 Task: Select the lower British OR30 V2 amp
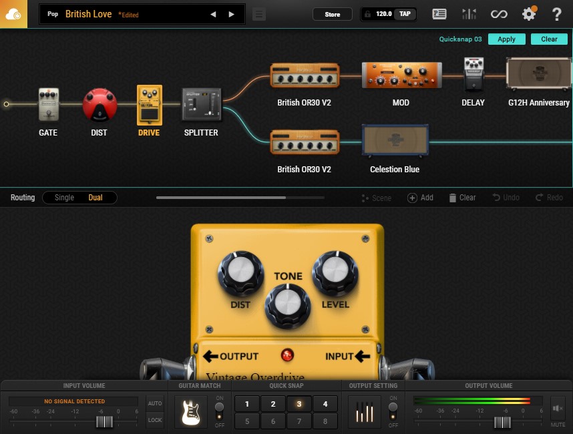305,142
